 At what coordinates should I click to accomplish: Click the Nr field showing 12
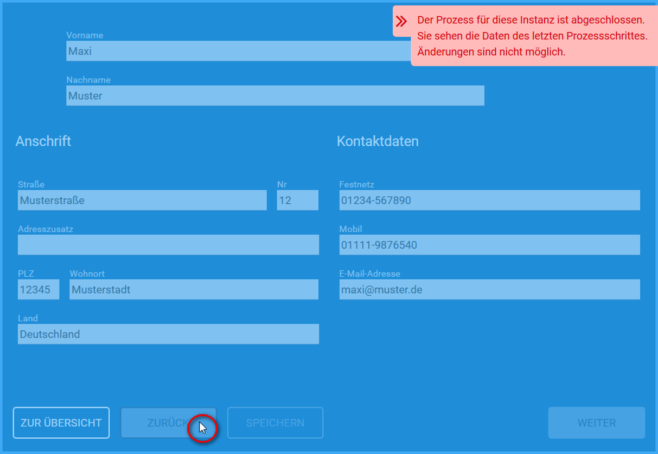click(298, 200)
